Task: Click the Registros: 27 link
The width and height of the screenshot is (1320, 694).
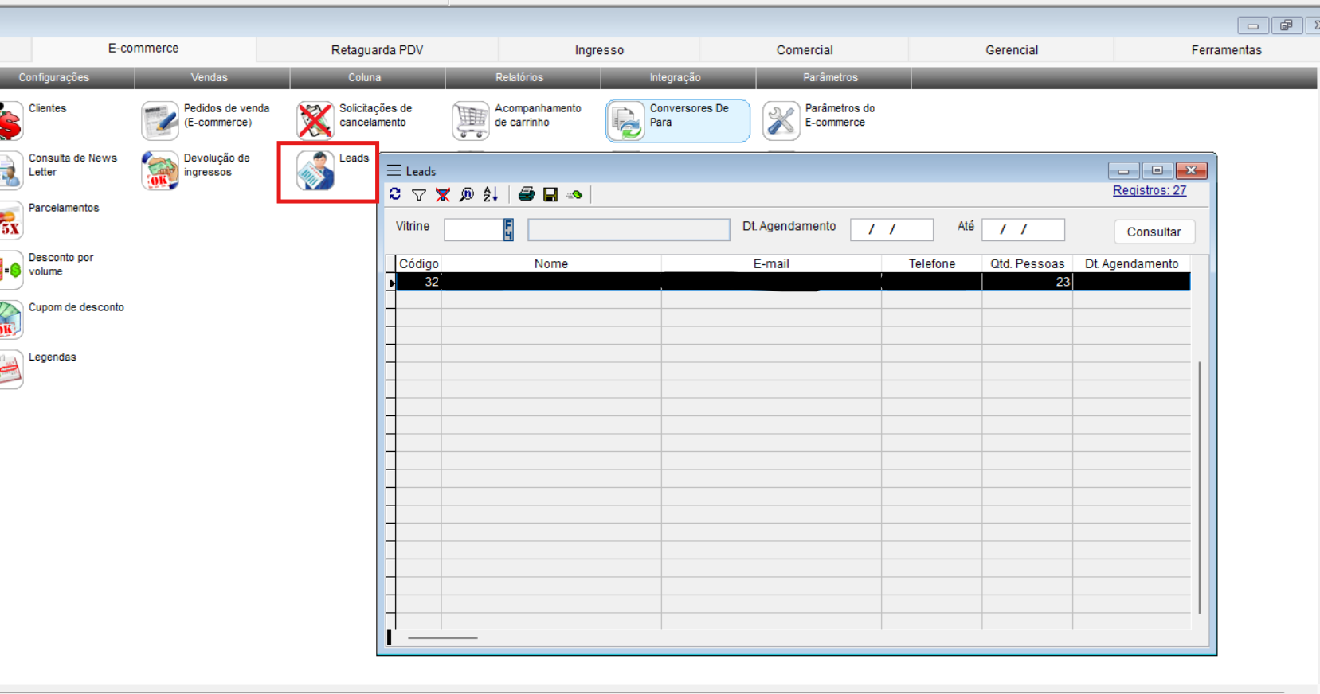Action: [1149, 191]
